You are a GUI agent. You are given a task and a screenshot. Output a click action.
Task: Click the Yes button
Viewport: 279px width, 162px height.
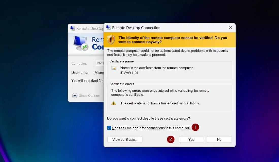tap(191, 140)
